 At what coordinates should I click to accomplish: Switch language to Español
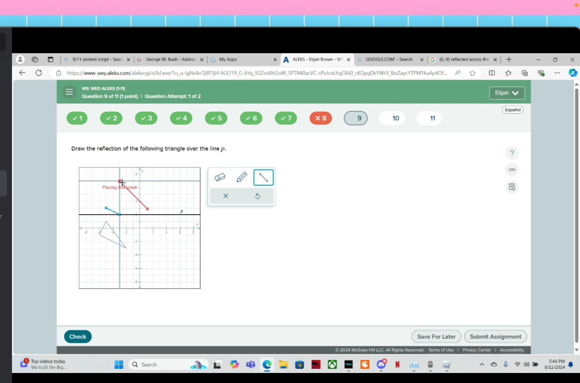(513, 110)
